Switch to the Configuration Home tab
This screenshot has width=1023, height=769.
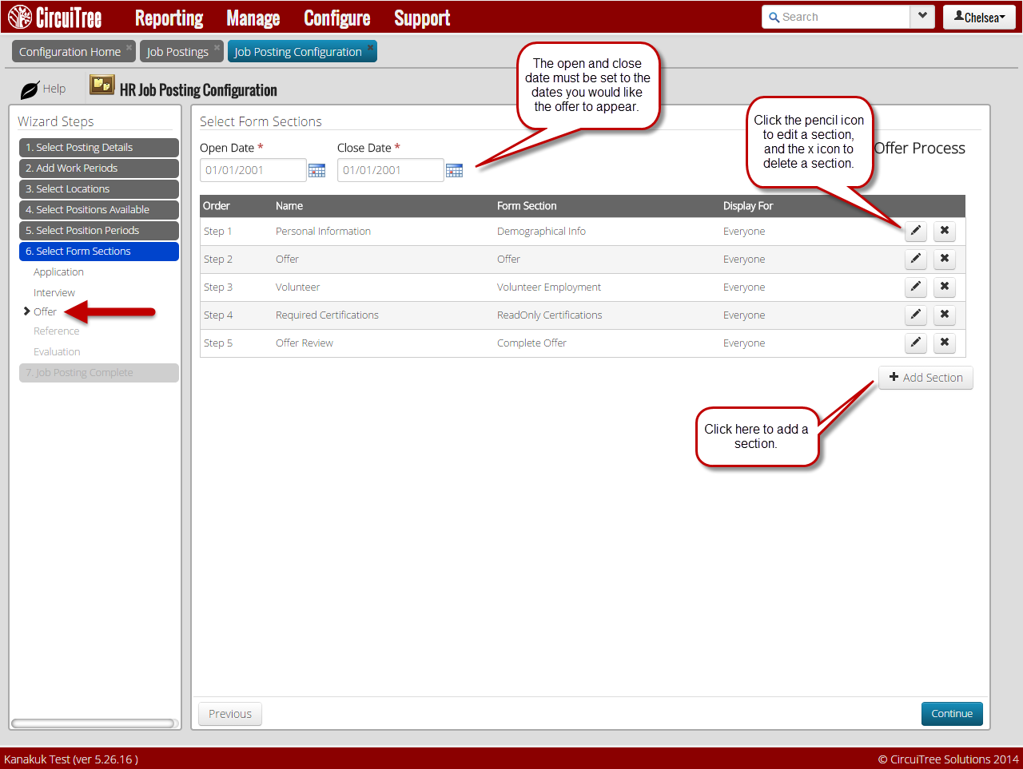tap(70, 52)
